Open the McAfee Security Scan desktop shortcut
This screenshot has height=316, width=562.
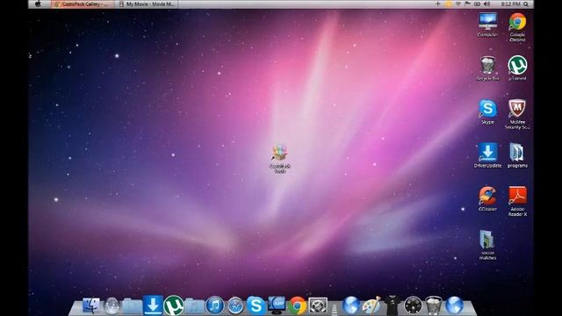[x=517, y=114]
